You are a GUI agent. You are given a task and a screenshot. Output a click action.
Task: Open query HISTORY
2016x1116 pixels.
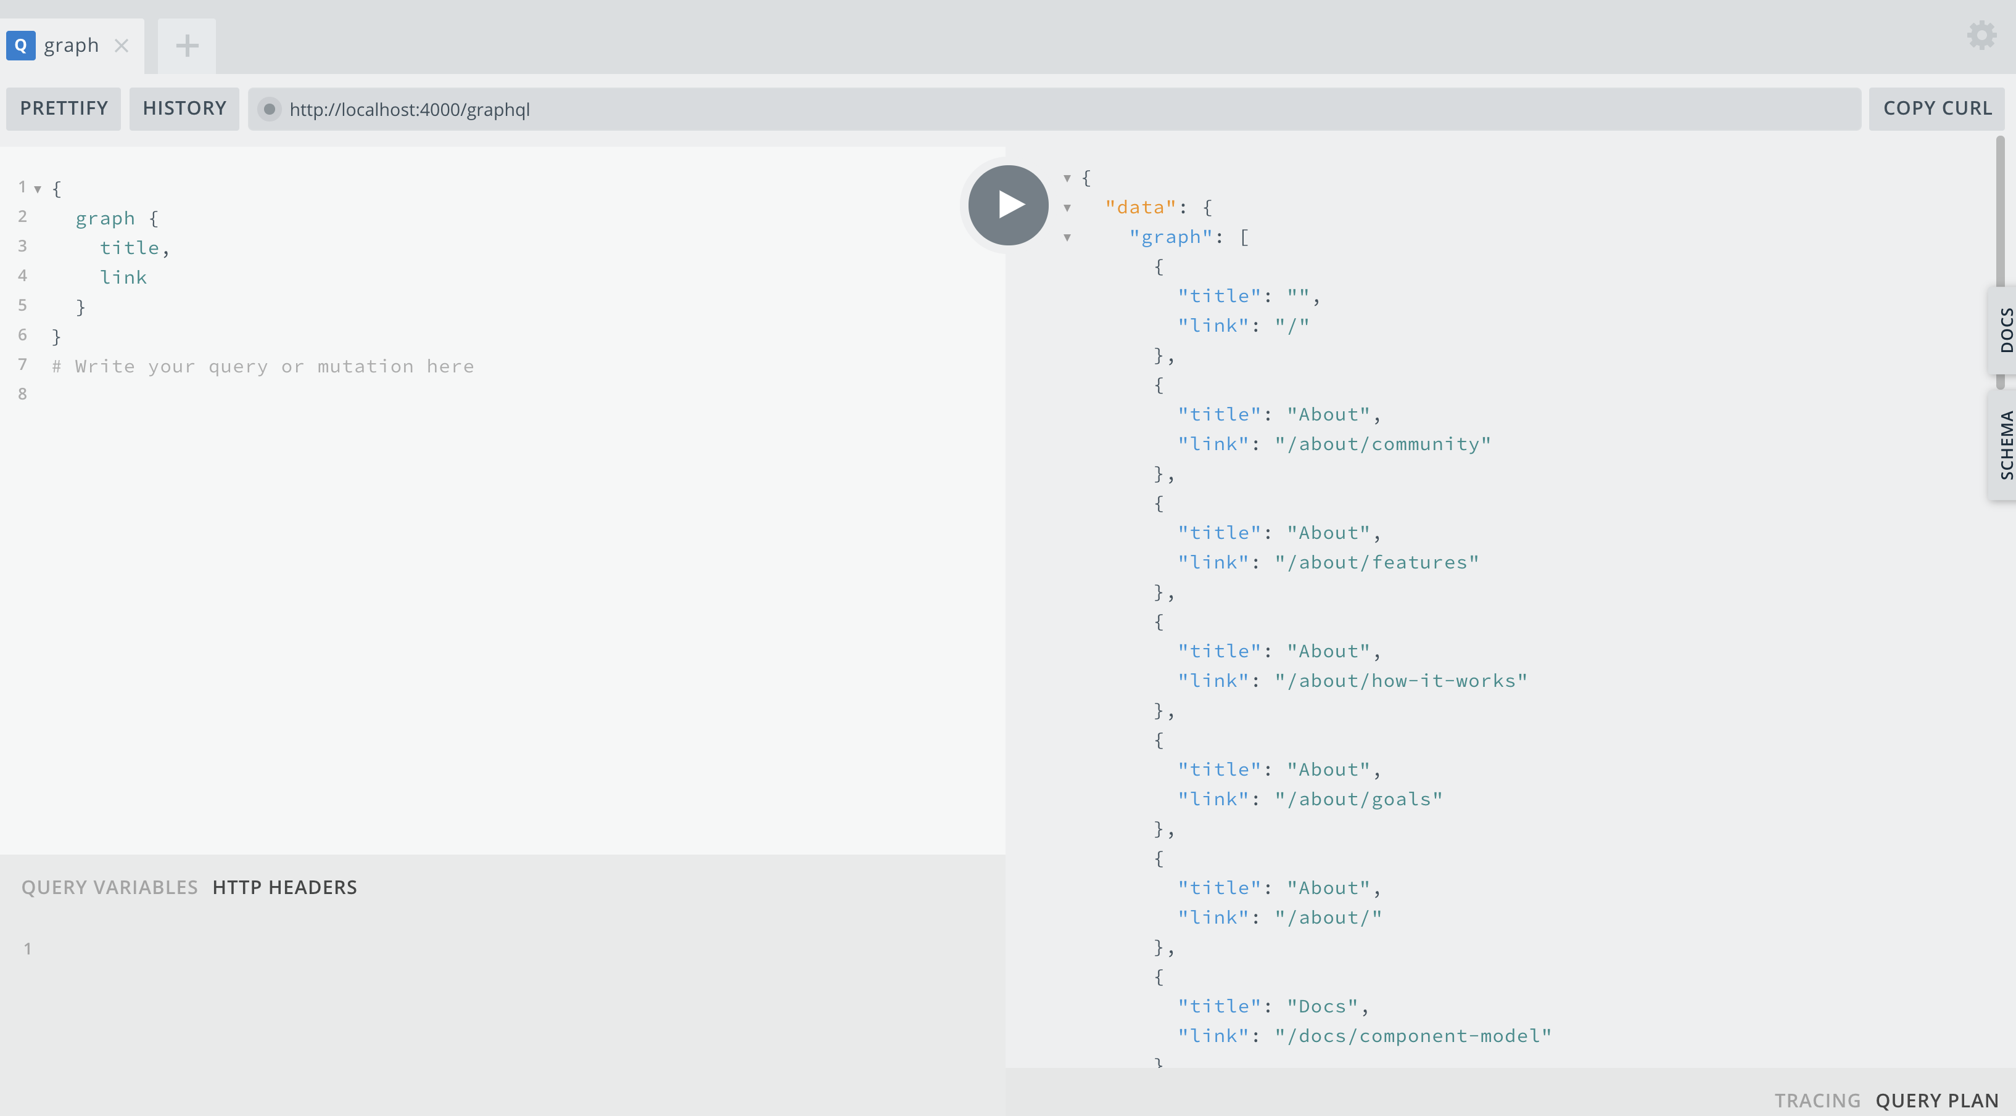(x=184, y=109)
